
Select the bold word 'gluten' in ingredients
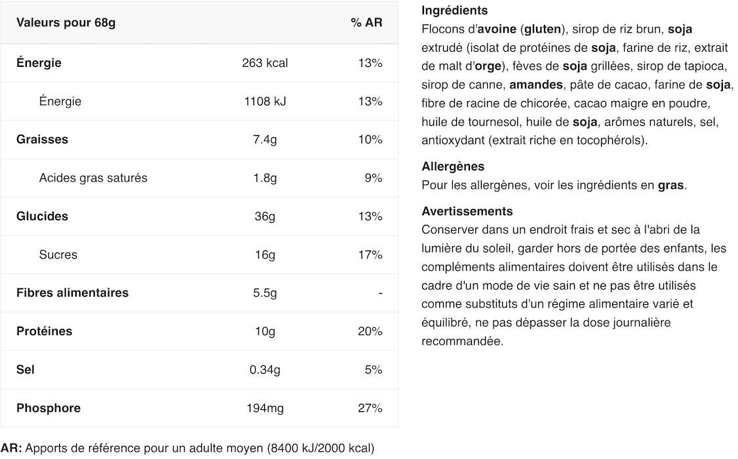[x=543, y=30]
